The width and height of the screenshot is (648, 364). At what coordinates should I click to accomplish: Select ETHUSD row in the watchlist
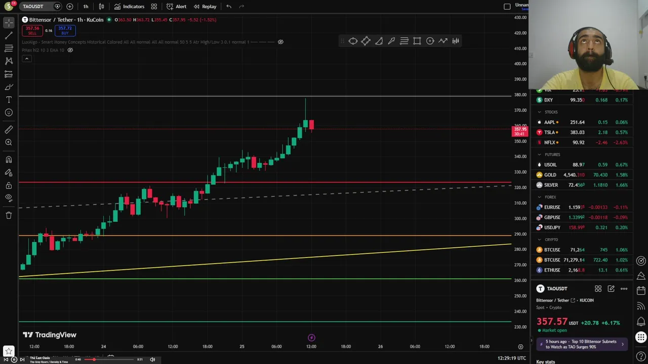point(582,270)
